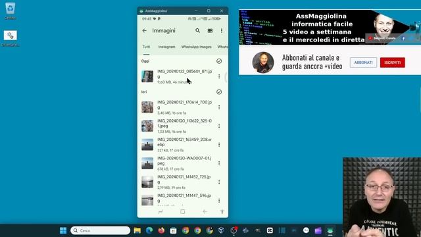
Task: Open options for IMG_20240121_141447_596.jpg
Action: 219,200
